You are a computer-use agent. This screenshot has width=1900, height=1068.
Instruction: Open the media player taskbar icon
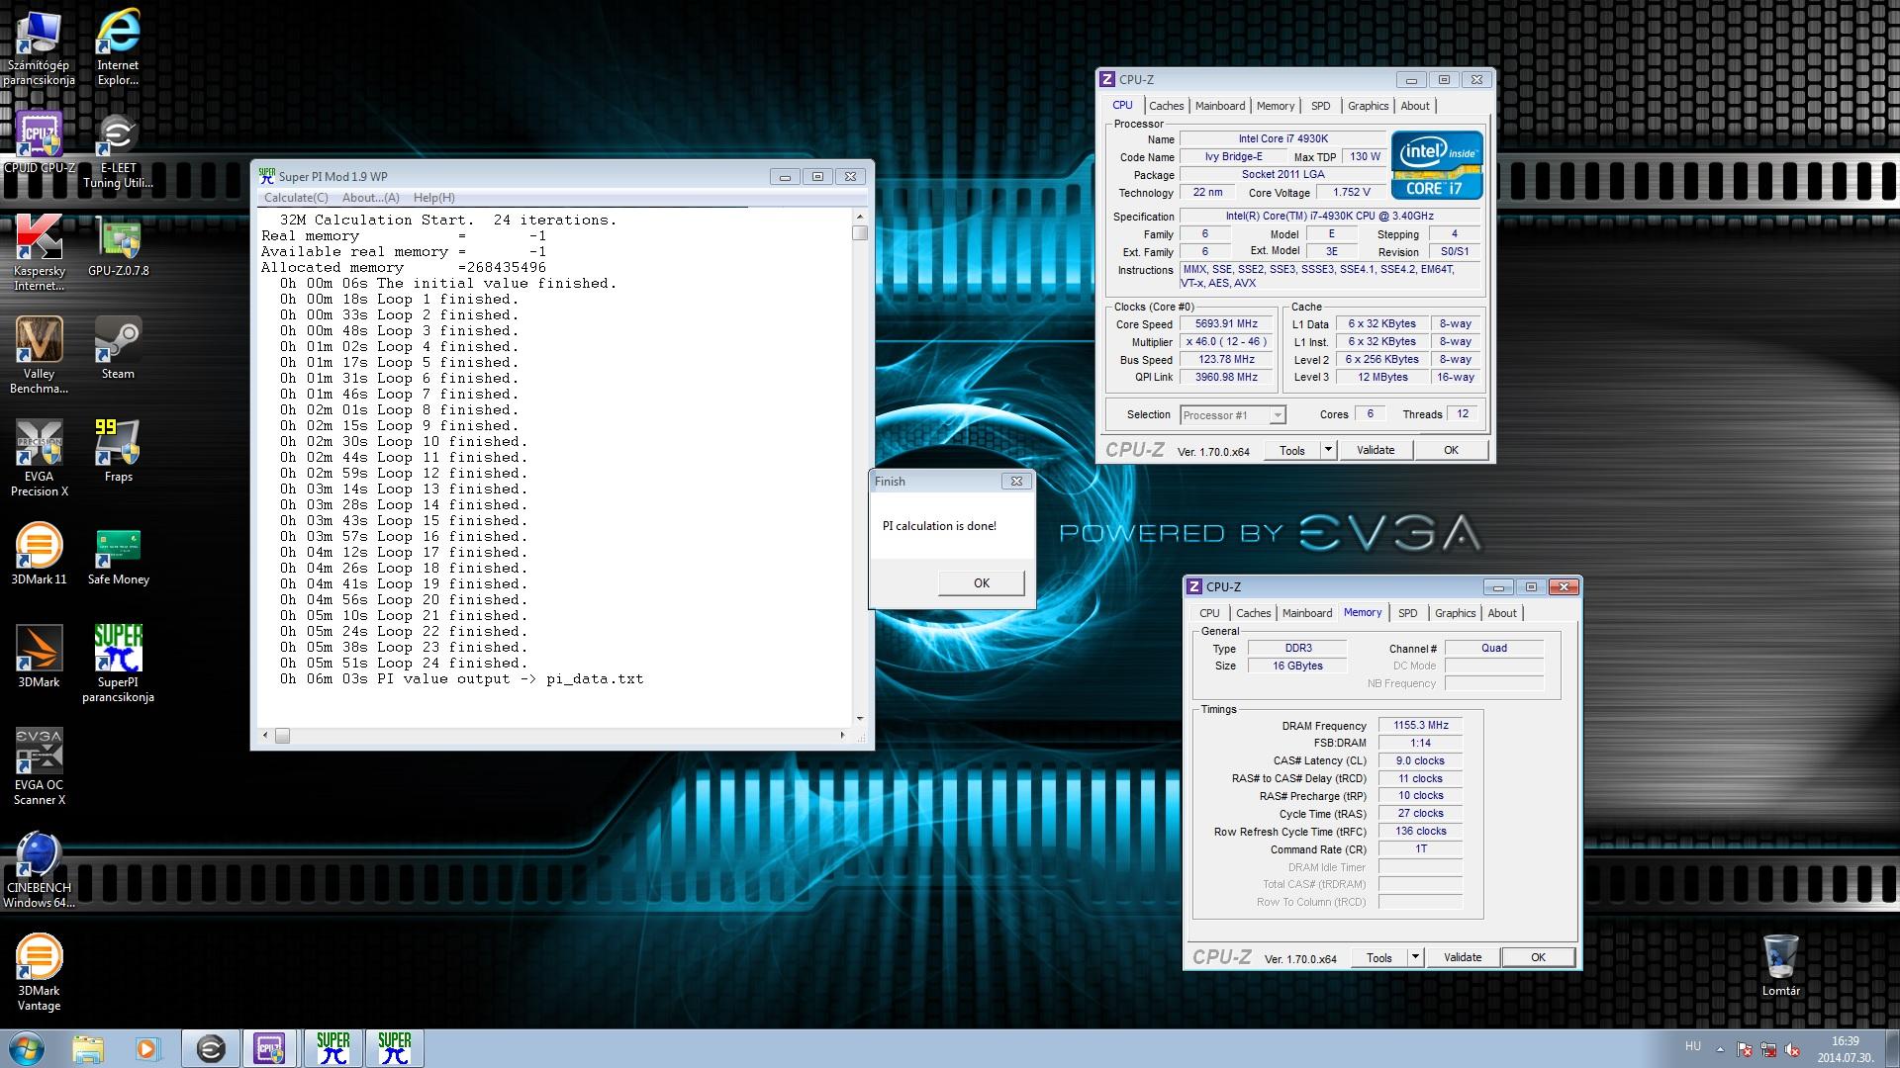coord(147,1048)
